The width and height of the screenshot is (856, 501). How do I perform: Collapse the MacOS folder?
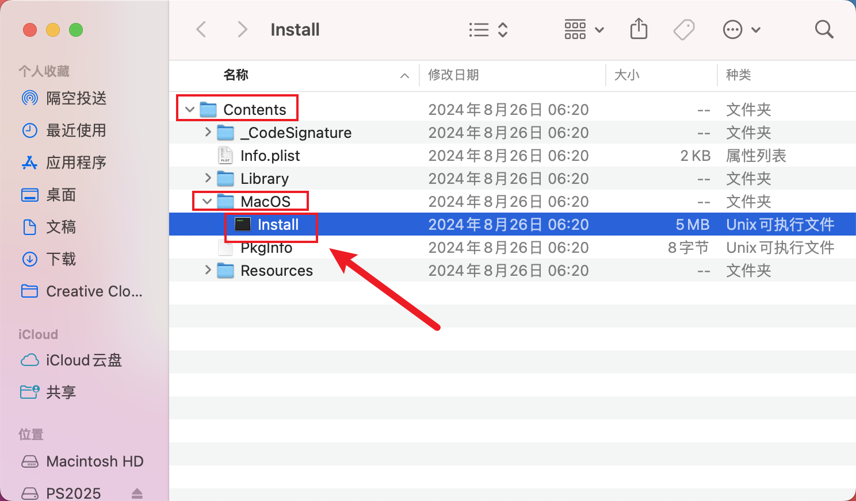coord(207,202)
